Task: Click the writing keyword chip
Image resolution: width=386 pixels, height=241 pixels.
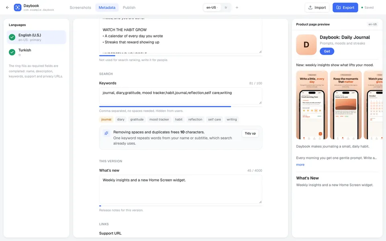Action: click(x=232, y=119)
